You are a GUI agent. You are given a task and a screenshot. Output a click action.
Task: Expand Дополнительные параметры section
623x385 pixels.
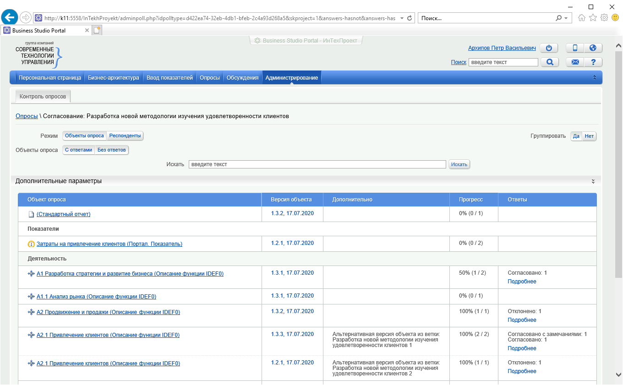593,181
